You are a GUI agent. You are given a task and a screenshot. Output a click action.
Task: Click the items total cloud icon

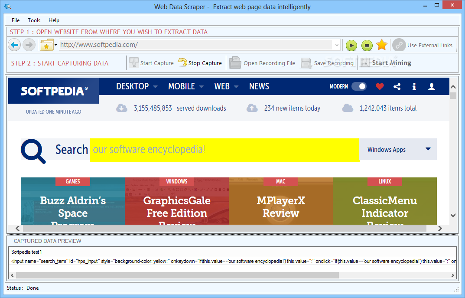tap(348, 108)
